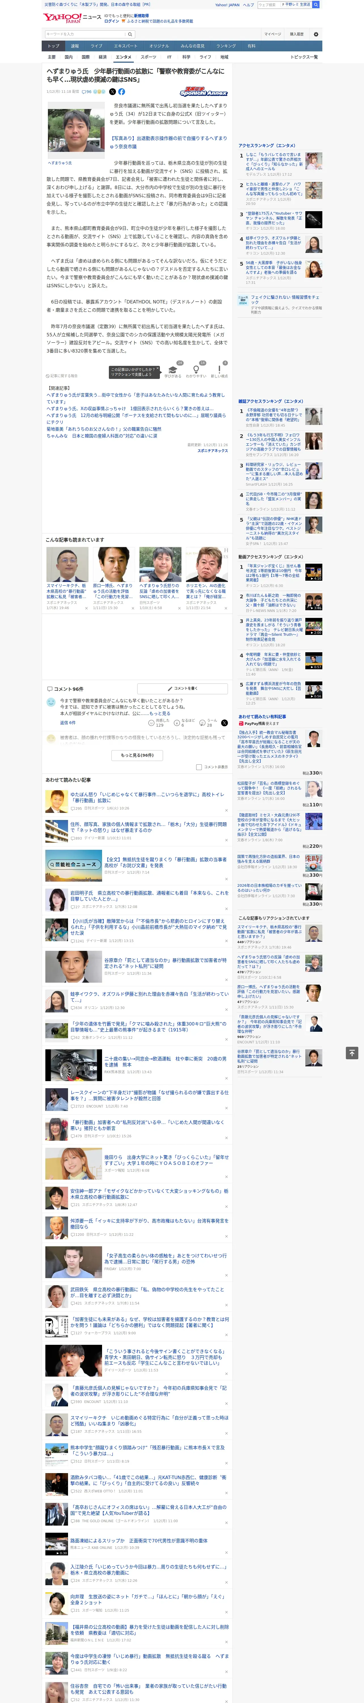The width and height of the screenshot is (364, 1703).
Task: Open the みんなの意見 tab
Action: click(193, 46)
